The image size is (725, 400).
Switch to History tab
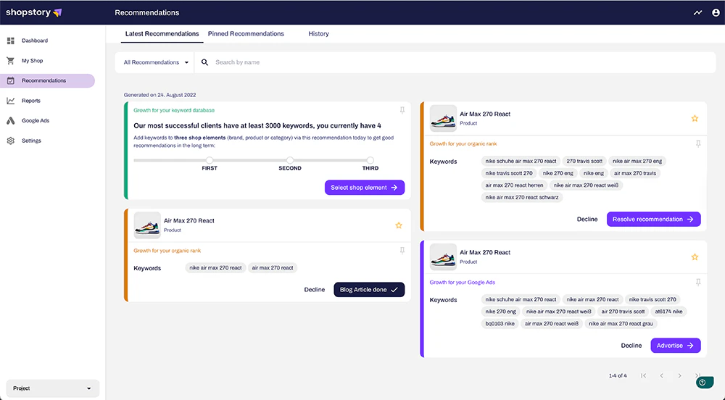click(318, 34)
